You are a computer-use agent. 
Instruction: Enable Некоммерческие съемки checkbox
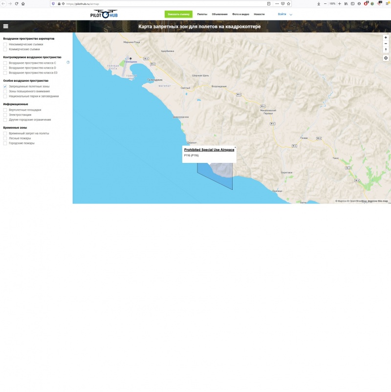[x=5, y=45]
